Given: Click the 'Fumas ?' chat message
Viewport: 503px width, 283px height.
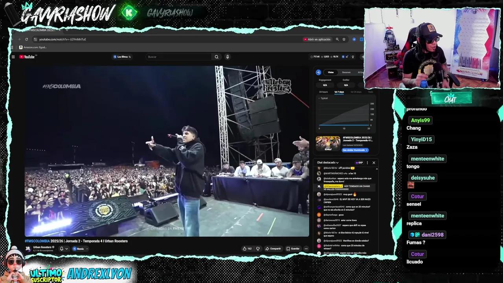Looking at the screenshot, I should [x=416, y=243].
